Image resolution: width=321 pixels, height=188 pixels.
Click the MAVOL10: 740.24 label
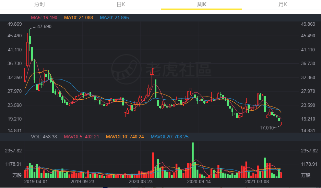tap(125, 137)
